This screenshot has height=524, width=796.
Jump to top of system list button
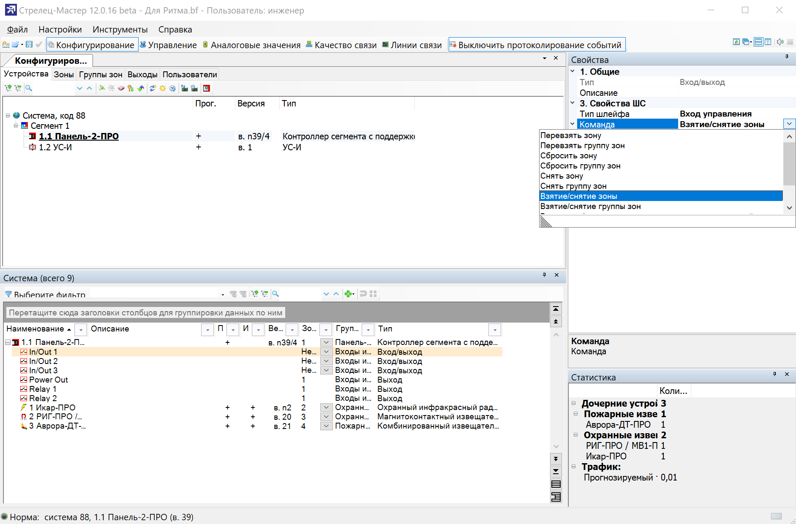click(x=556, y=309)
